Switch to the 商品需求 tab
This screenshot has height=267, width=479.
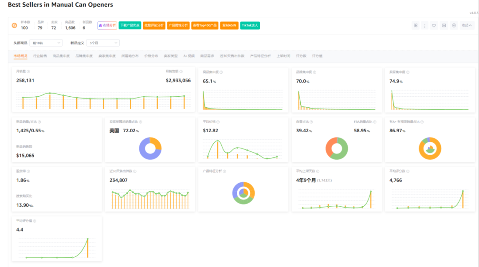coord(207,56)
